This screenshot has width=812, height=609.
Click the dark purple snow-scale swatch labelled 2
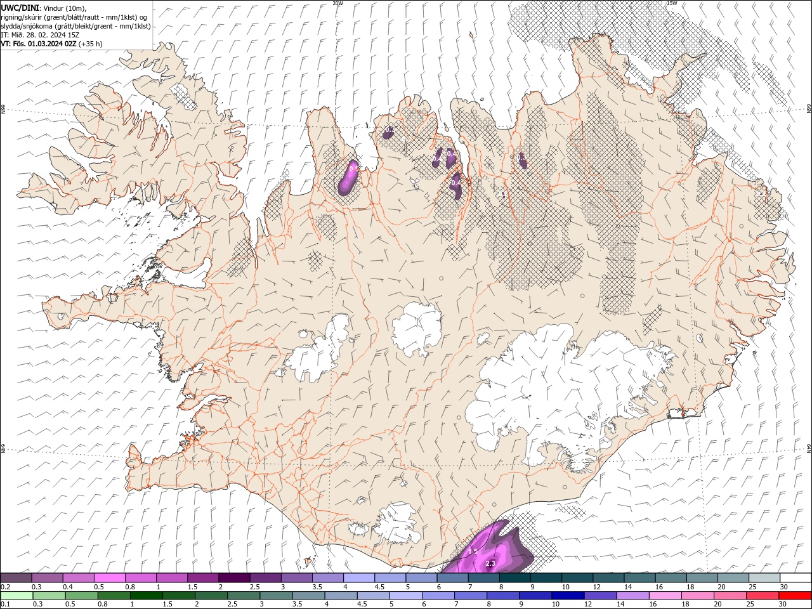point(234,578)
